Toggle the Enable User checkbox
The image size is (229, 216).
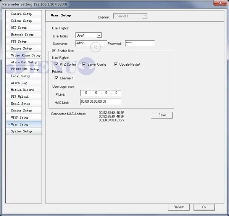pos(54,51)
